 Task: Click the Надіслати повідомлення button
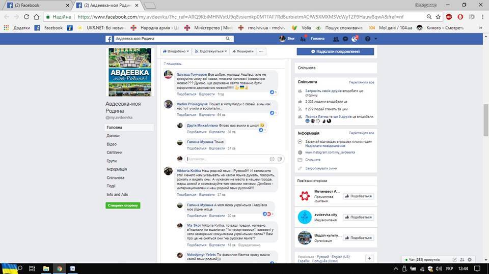pos(335,51)
